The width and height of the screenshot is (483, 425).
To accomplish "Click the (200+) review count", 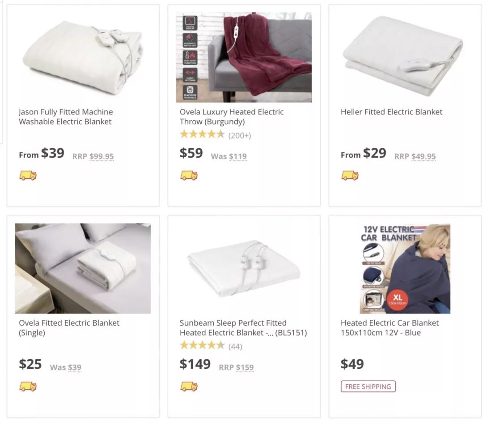I will coord(240,135).
